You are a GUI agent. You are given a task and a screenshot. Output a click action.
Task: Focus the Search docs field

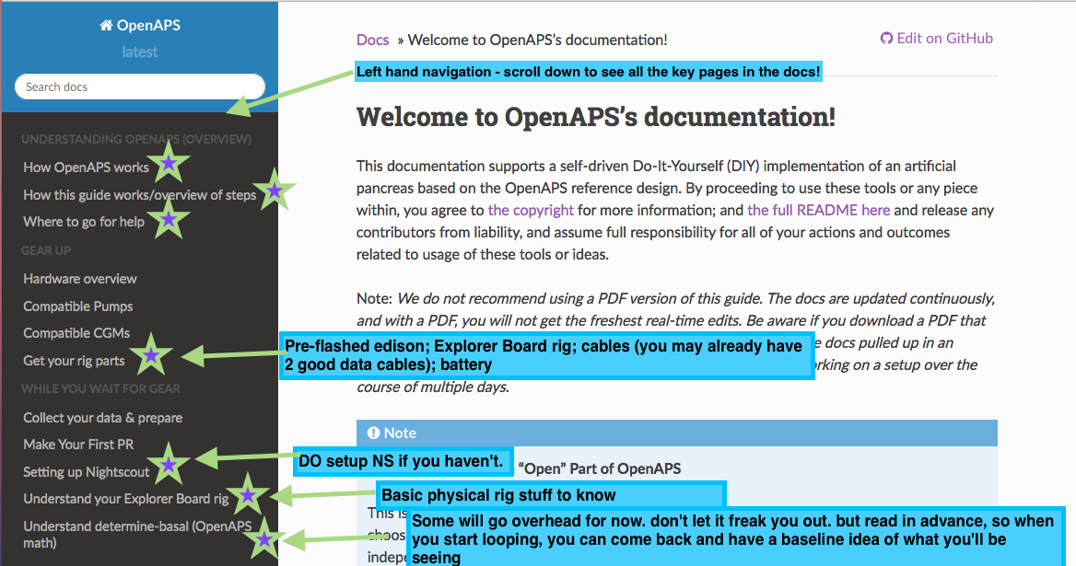(140, 87)
